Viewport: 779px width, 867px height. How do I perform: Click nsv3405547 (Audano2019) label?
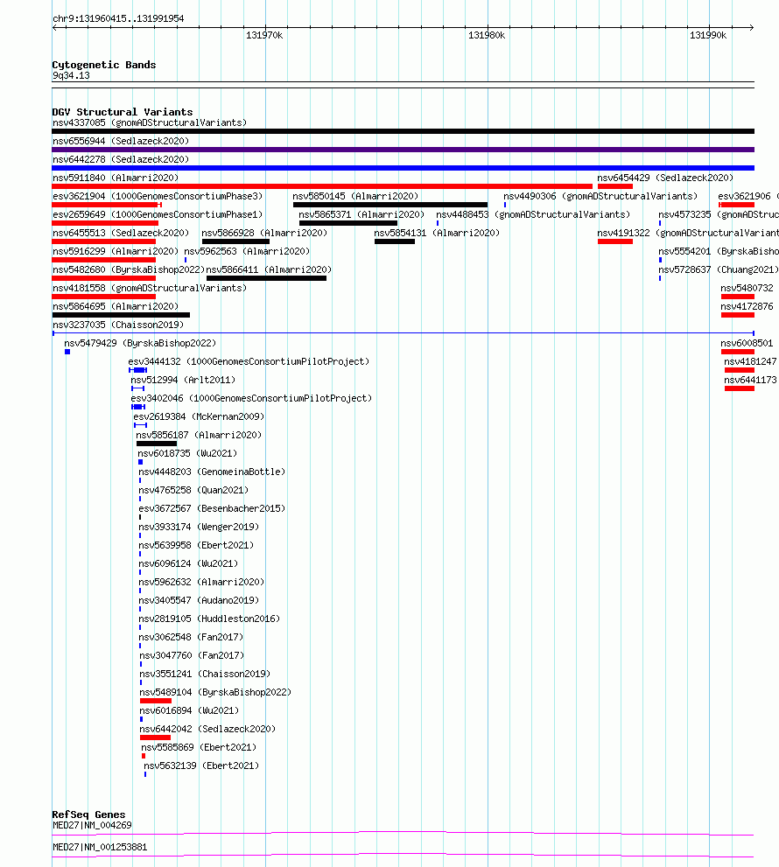click(x=198, y=600)
